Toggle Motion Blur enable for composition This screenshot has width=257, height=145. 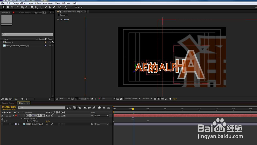pos(94,108)
